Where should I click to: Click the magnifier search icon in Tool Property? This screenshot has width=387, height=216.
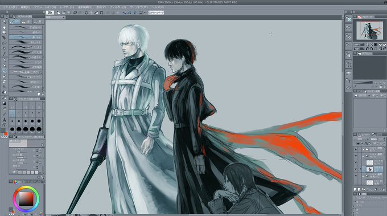(43, 145)
